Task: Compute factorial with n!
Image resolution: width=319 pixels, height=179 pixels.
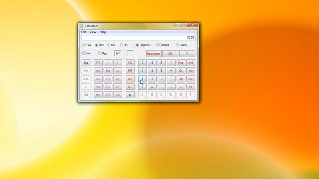Action: pyautogui.click(x=118, y=87)
